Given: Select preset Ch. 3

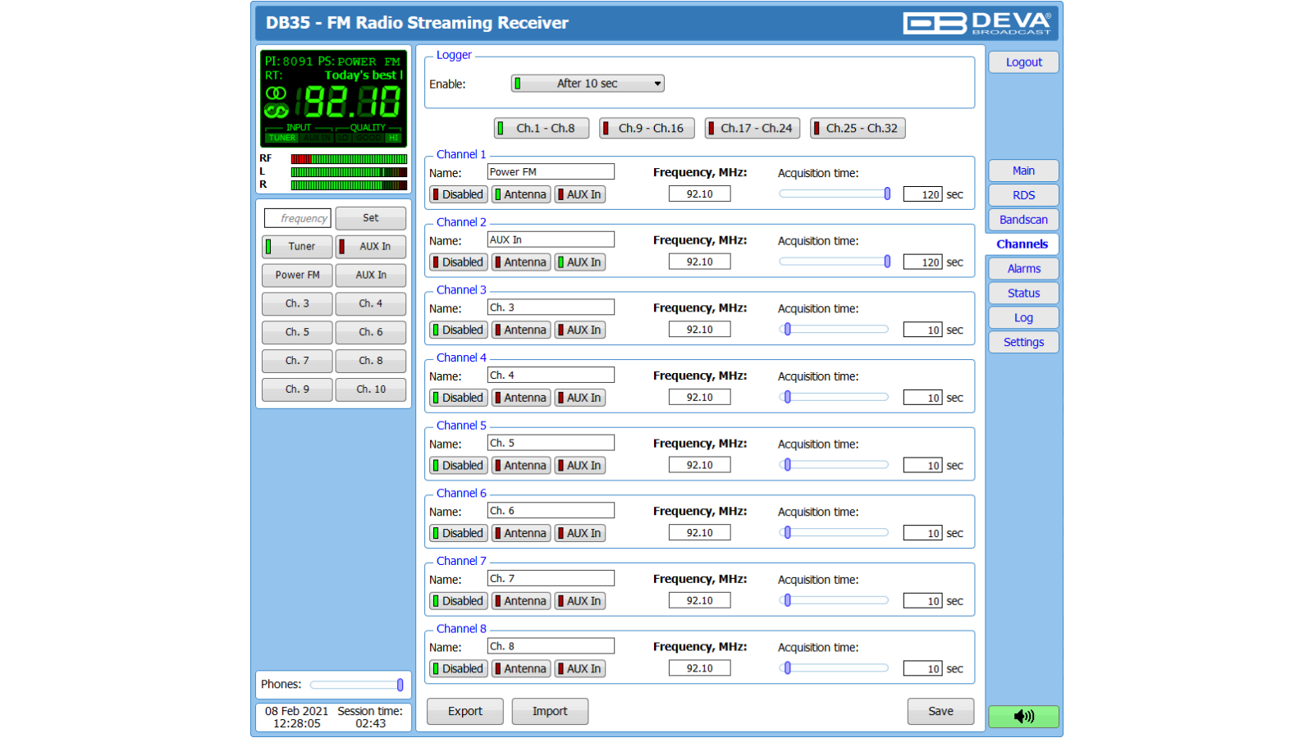Looking at the screenshot, I should pyautogui.click(x=297, y=304).
